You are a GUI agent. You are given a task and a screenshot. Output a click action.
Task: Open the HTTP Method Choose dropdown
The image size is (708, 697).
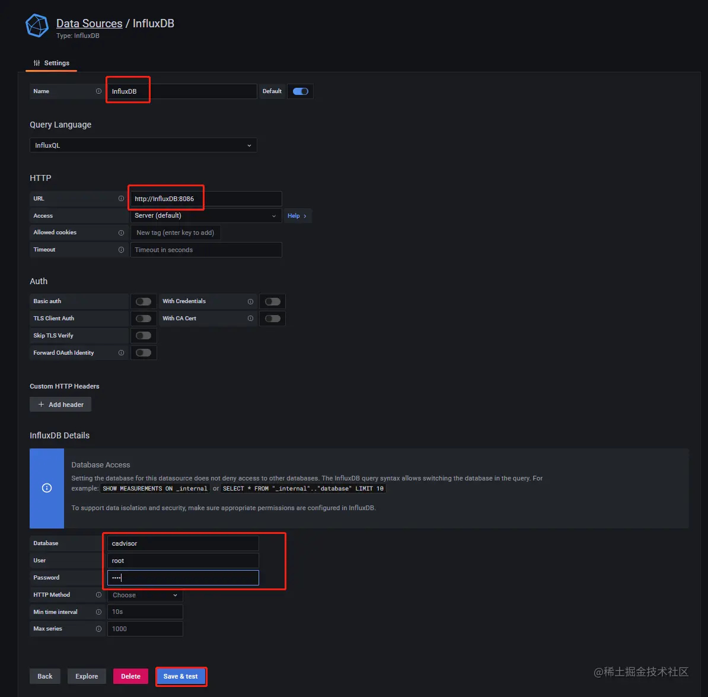(x=145, y=596)
